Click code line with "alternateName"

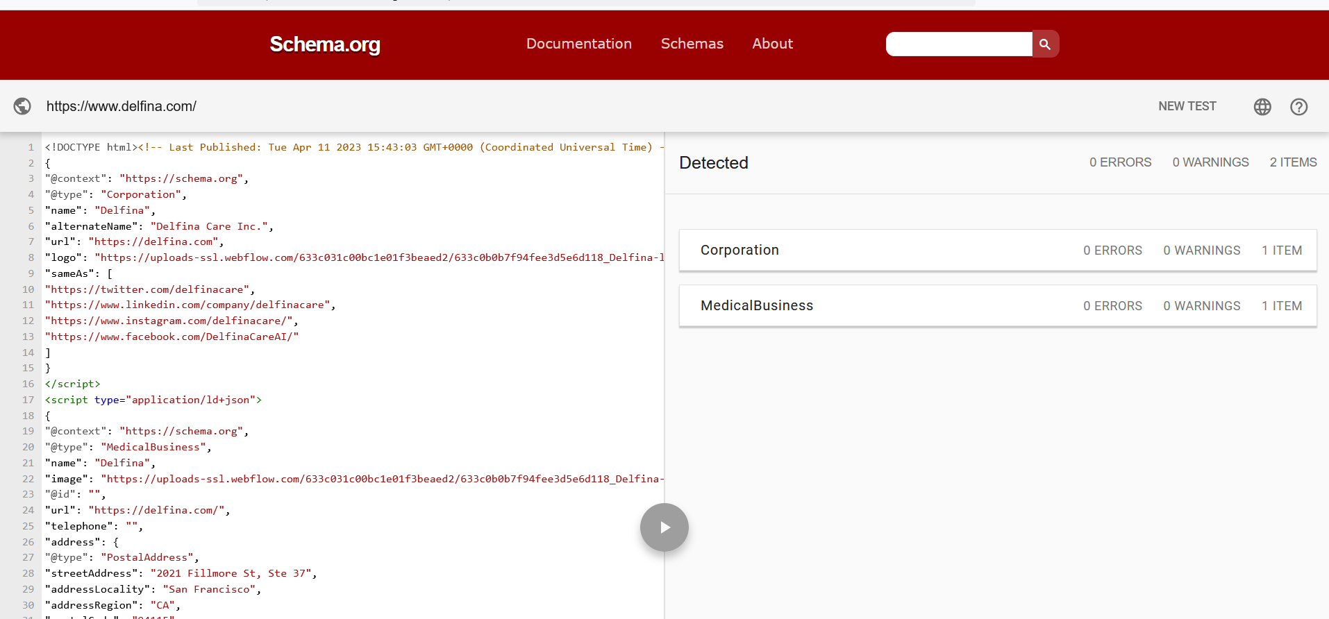click(159, 226)
